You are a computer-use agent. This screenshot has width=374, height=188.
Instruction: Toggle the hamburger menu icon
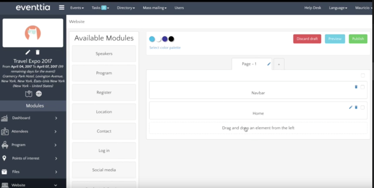point(61,8)
